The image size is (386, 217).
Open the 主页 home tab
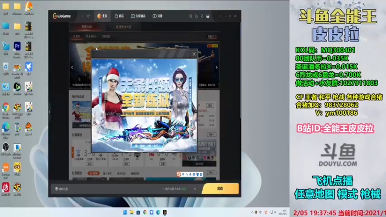[x=102, y=16]
